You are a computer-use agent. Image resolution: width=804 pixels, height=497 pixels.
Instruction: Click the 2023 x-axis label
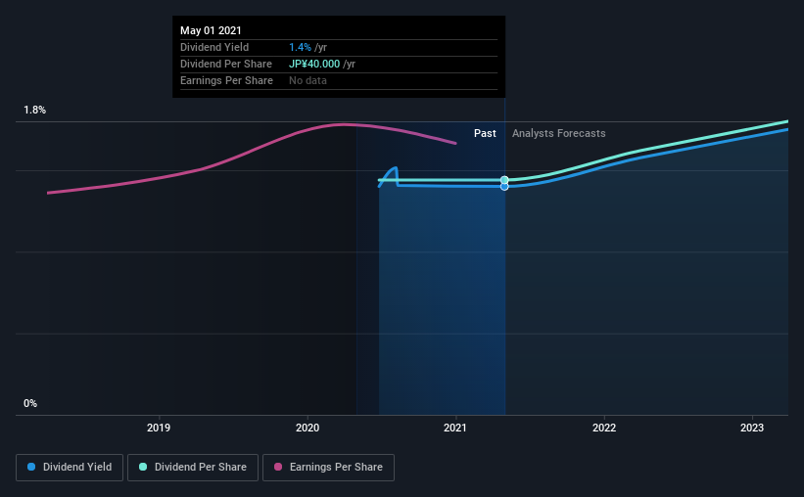(x=752, y=428)
